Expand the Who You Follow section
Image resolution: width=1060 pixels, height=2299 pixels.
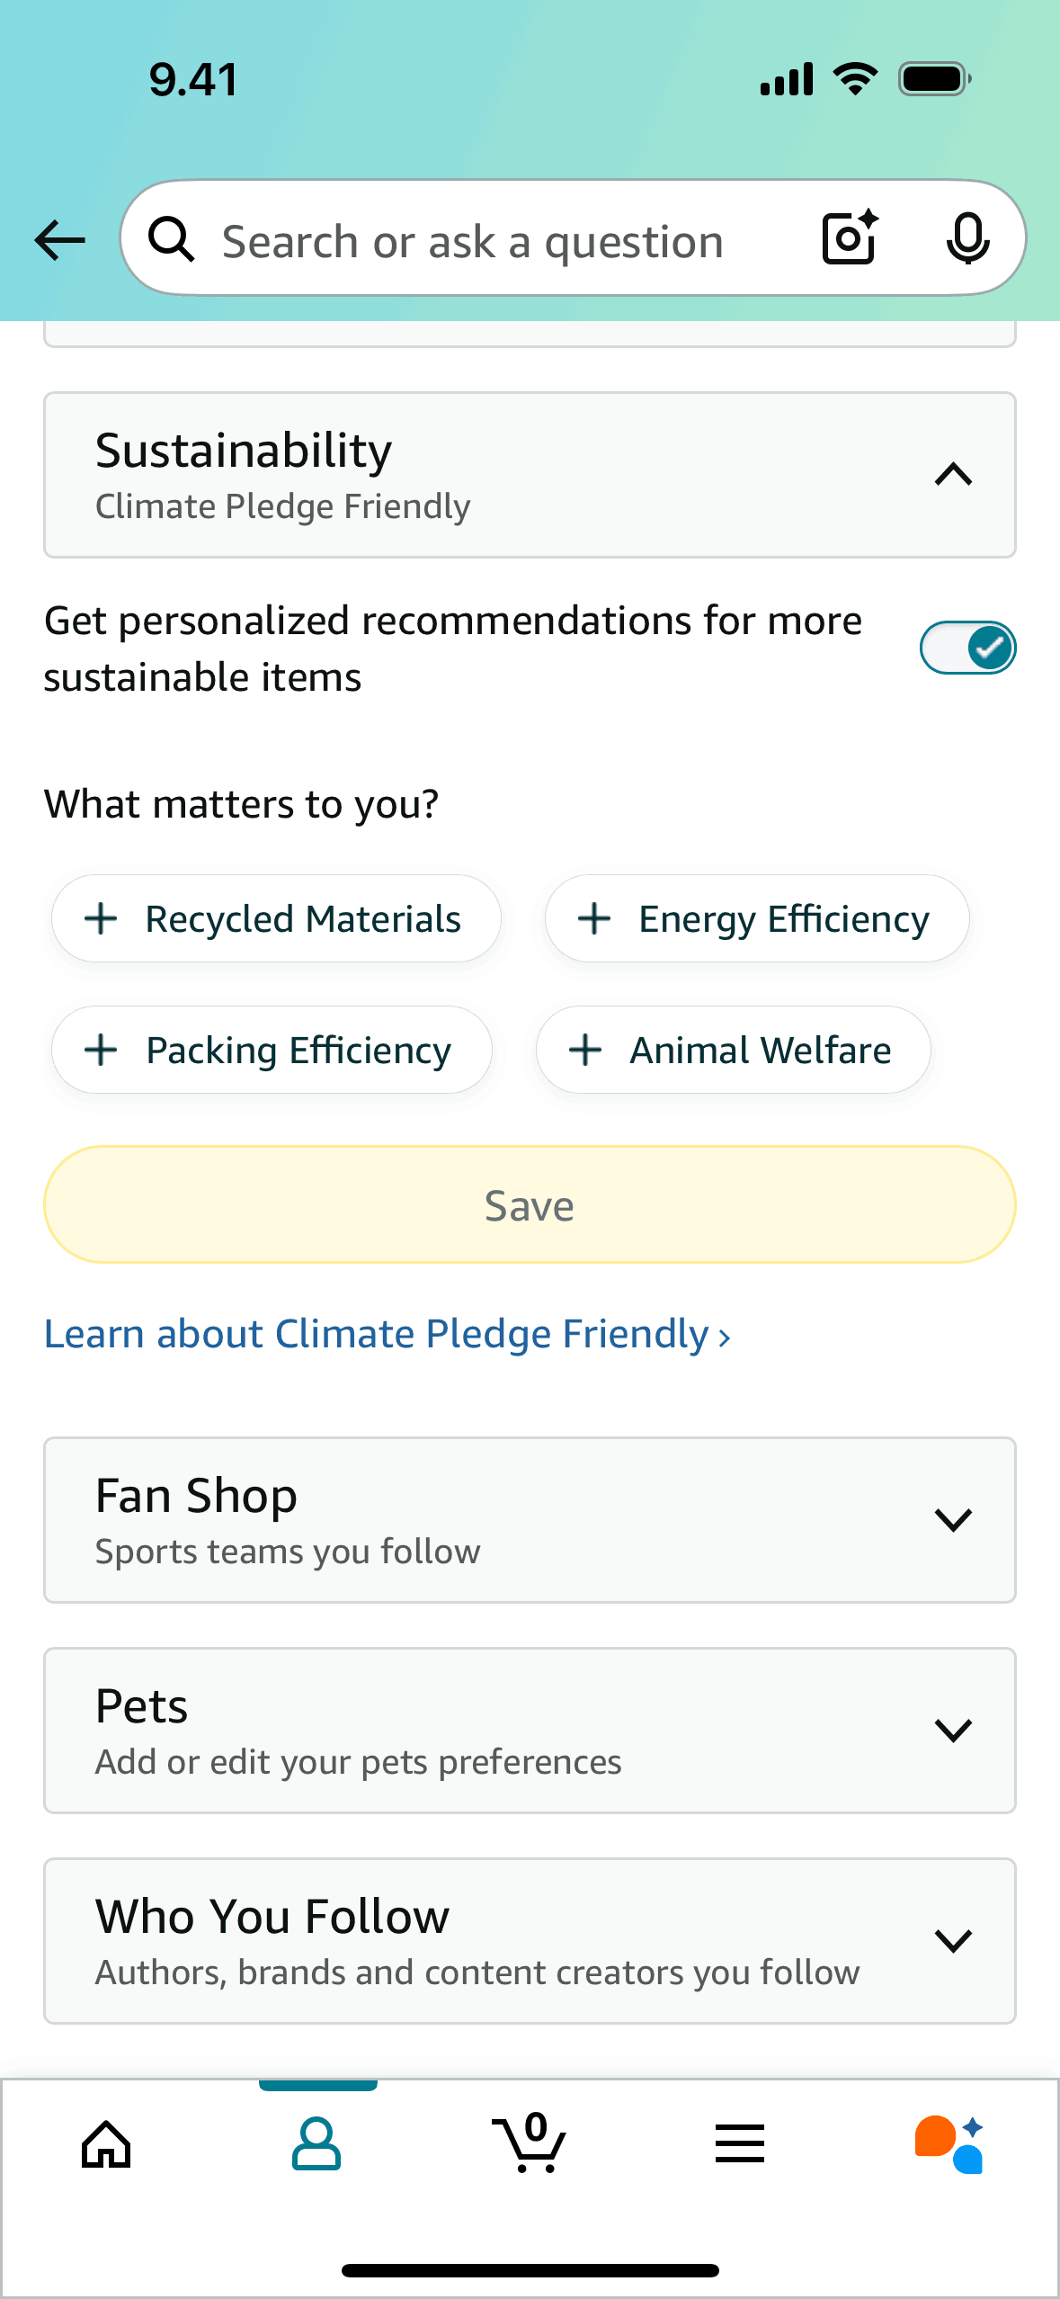point(953,1941)
